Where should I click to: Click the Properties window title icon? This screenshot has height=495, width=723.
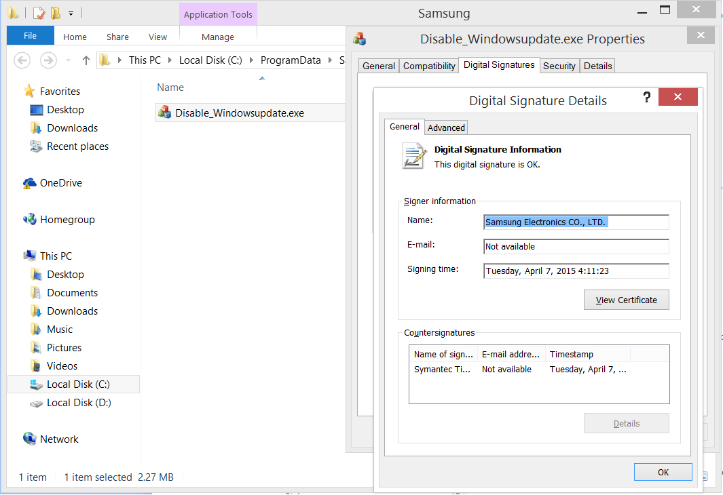click(360, 39)
